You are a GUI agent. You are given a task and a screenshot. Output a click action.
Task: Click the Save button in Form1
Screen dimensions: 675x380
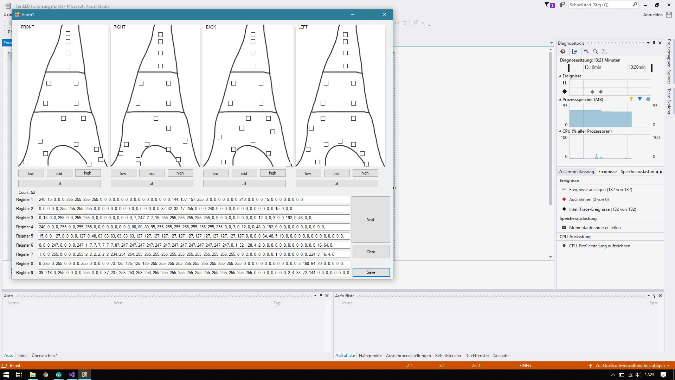(371, 272)
